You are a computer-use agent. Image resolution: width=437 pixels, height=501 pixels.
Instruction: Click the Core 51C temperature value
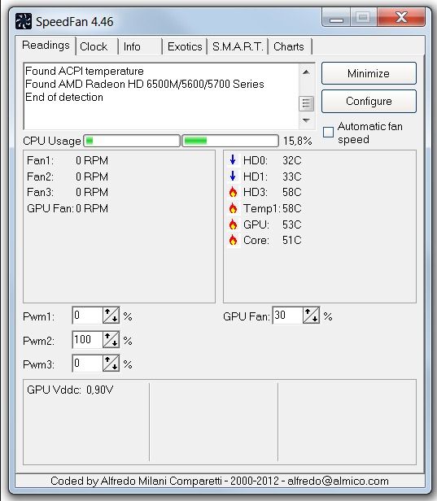[292, 240]
